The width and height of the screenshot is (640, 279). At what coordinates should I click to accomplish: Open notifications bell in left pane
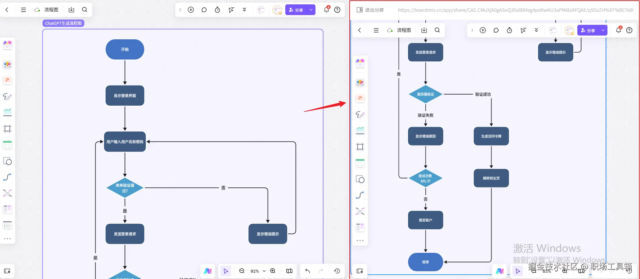pyautogui.click(x=327, y=10)
